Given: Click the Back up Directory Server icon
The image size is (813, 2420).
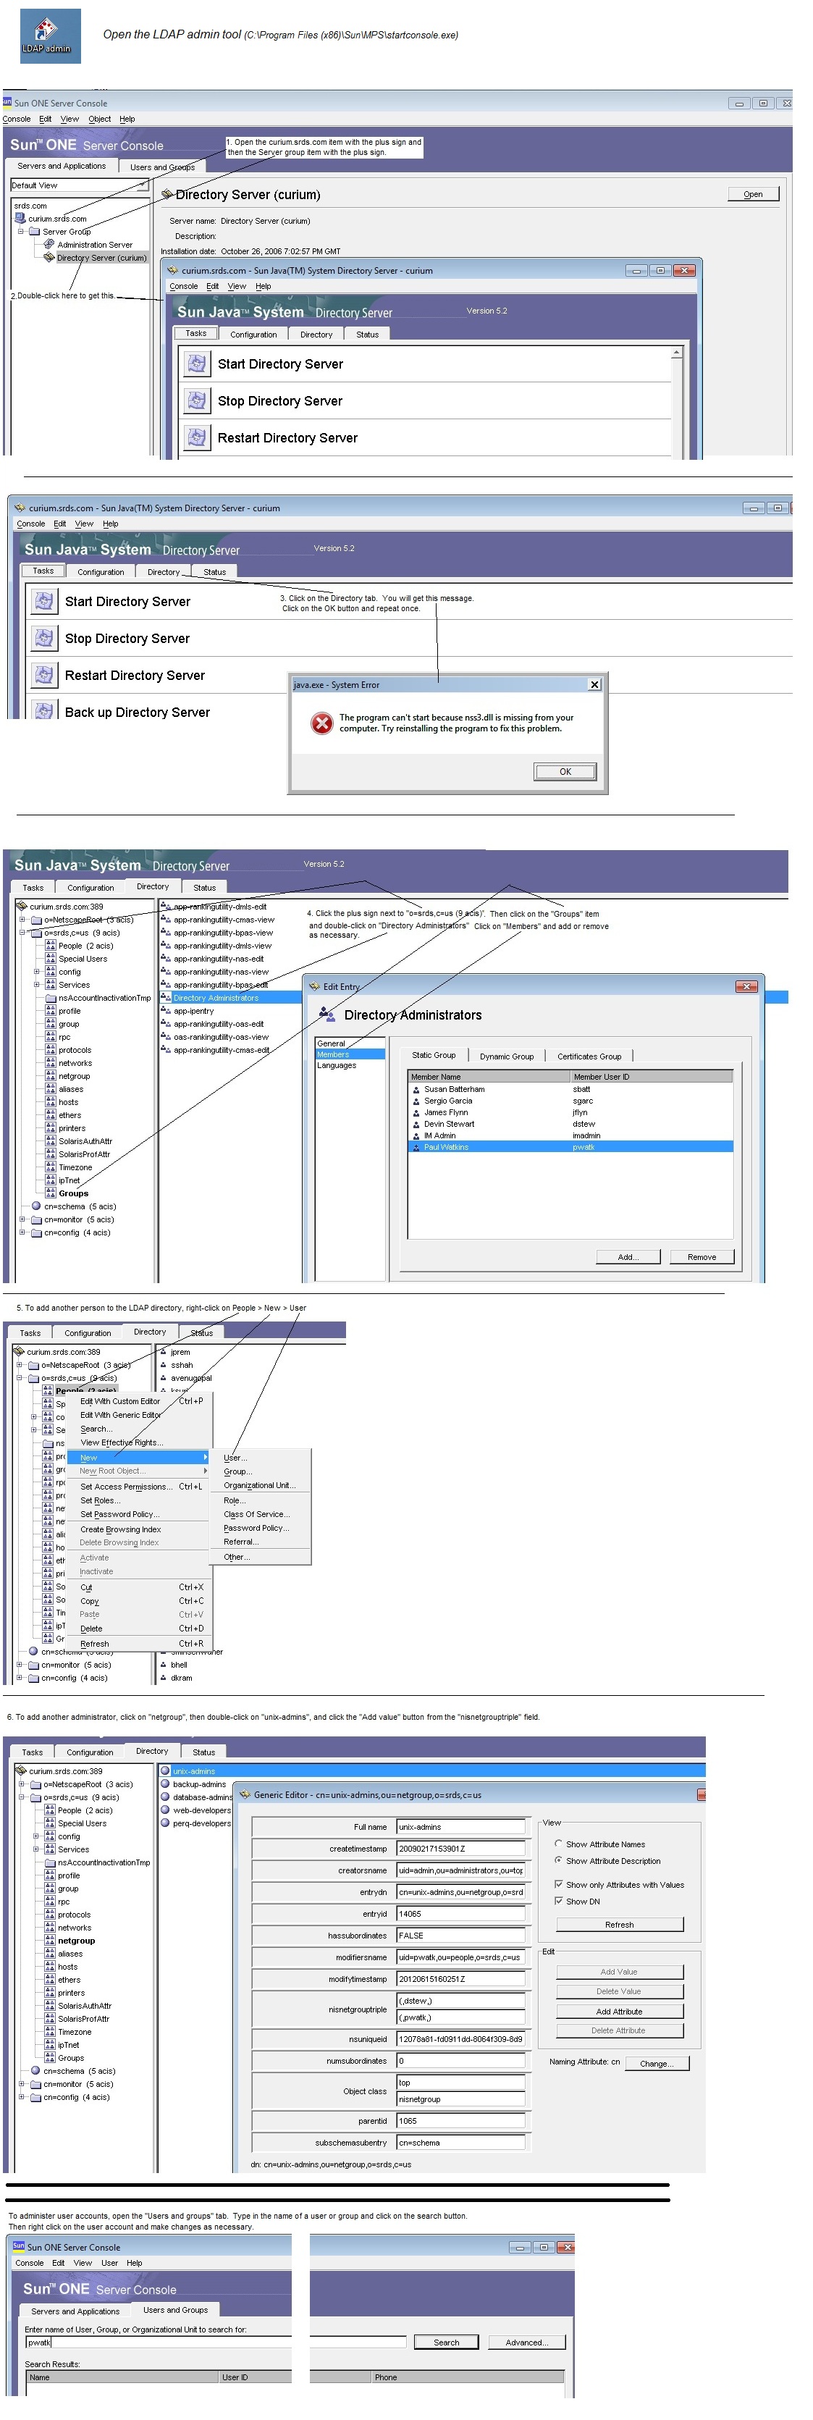Looking at the screenshot, I should click(42, 711).
